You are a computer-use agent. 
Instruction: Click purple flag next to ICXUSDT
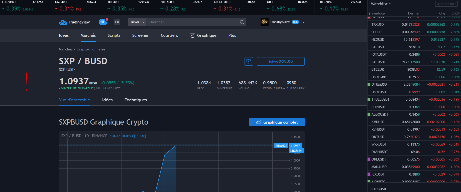369,174
